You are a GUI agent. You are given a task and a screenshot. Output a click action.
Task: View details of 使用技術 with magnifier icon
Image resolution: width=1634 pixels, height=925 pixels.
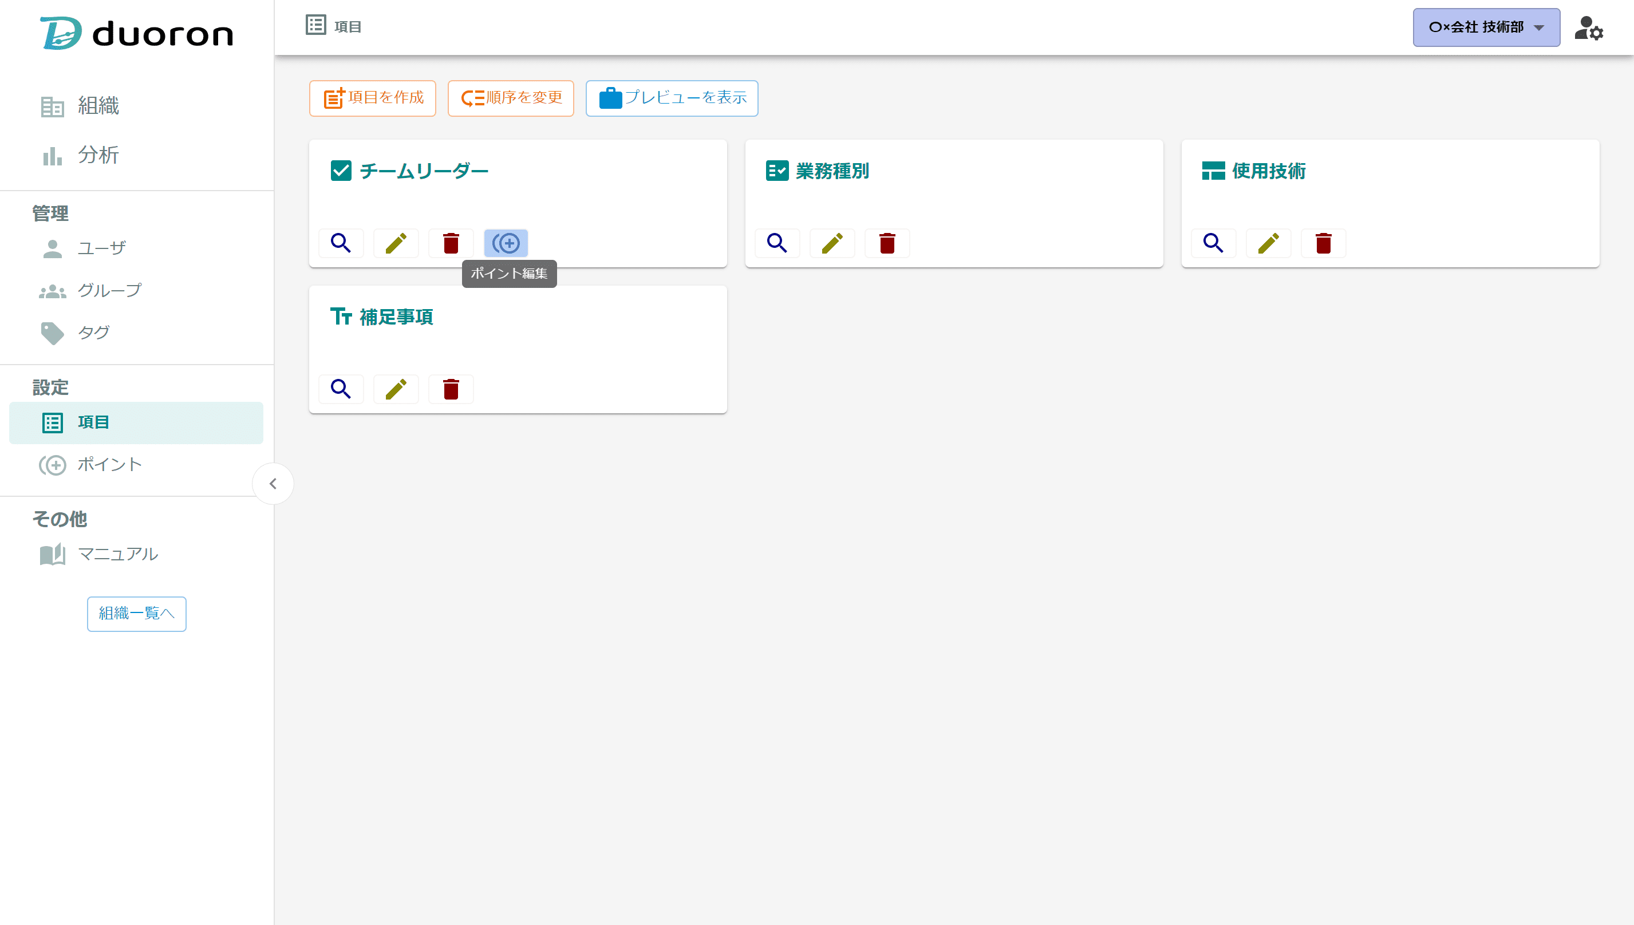[1213, 243]
